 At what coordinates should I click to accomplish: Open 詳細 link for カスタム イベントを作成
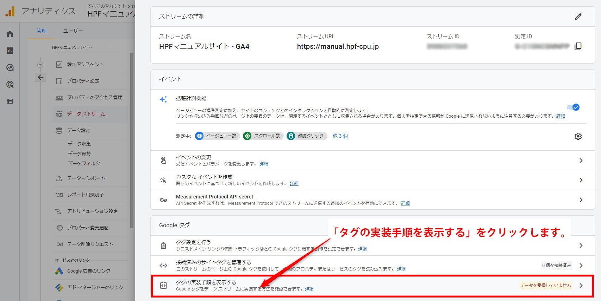coord(294,184)
